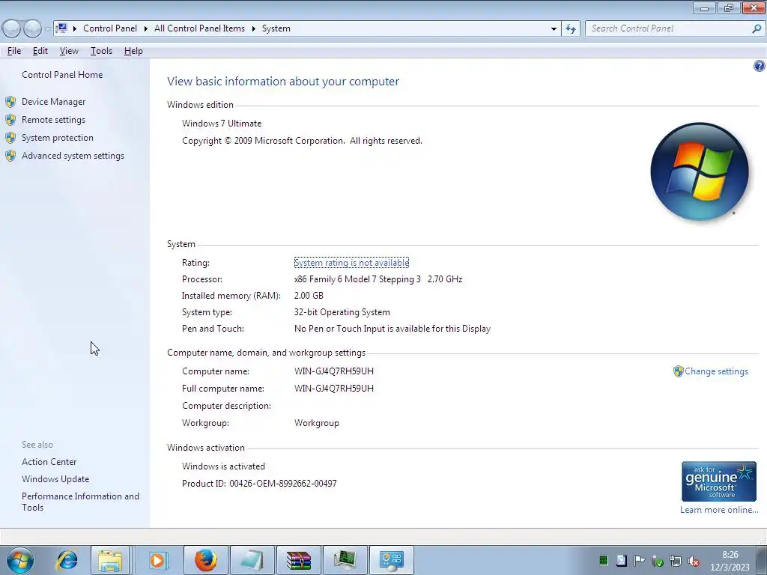This screenshot has height=575, width=767.
Task: Click the computer name WIN-GJ4Q7RH59UH value
Action: (333, 371)
